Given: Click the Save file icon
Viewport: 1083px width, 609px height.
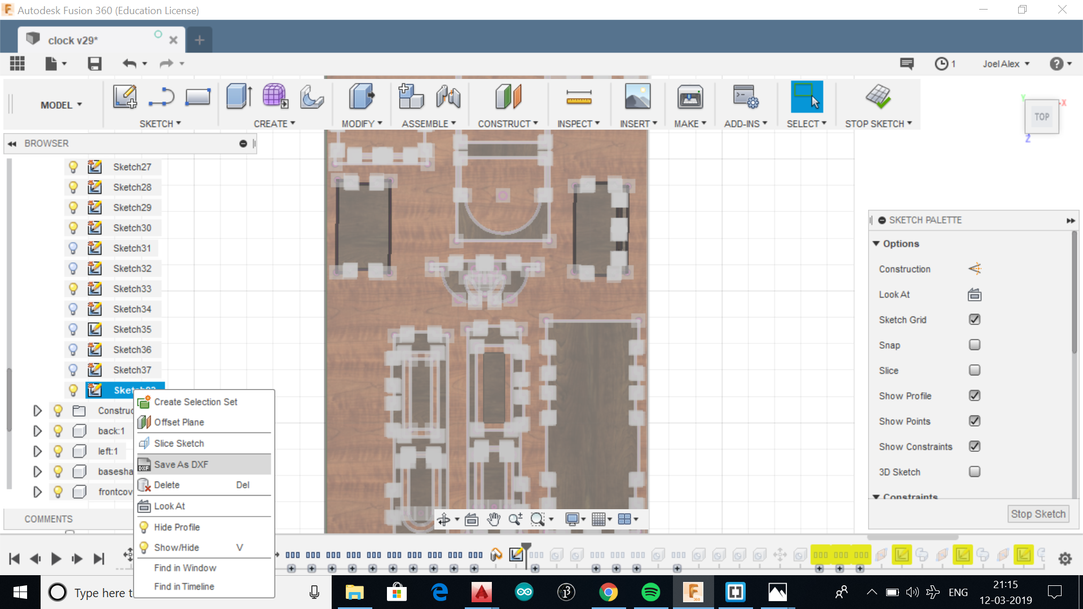Looking at the screenshot, I should tap(94, 64).
